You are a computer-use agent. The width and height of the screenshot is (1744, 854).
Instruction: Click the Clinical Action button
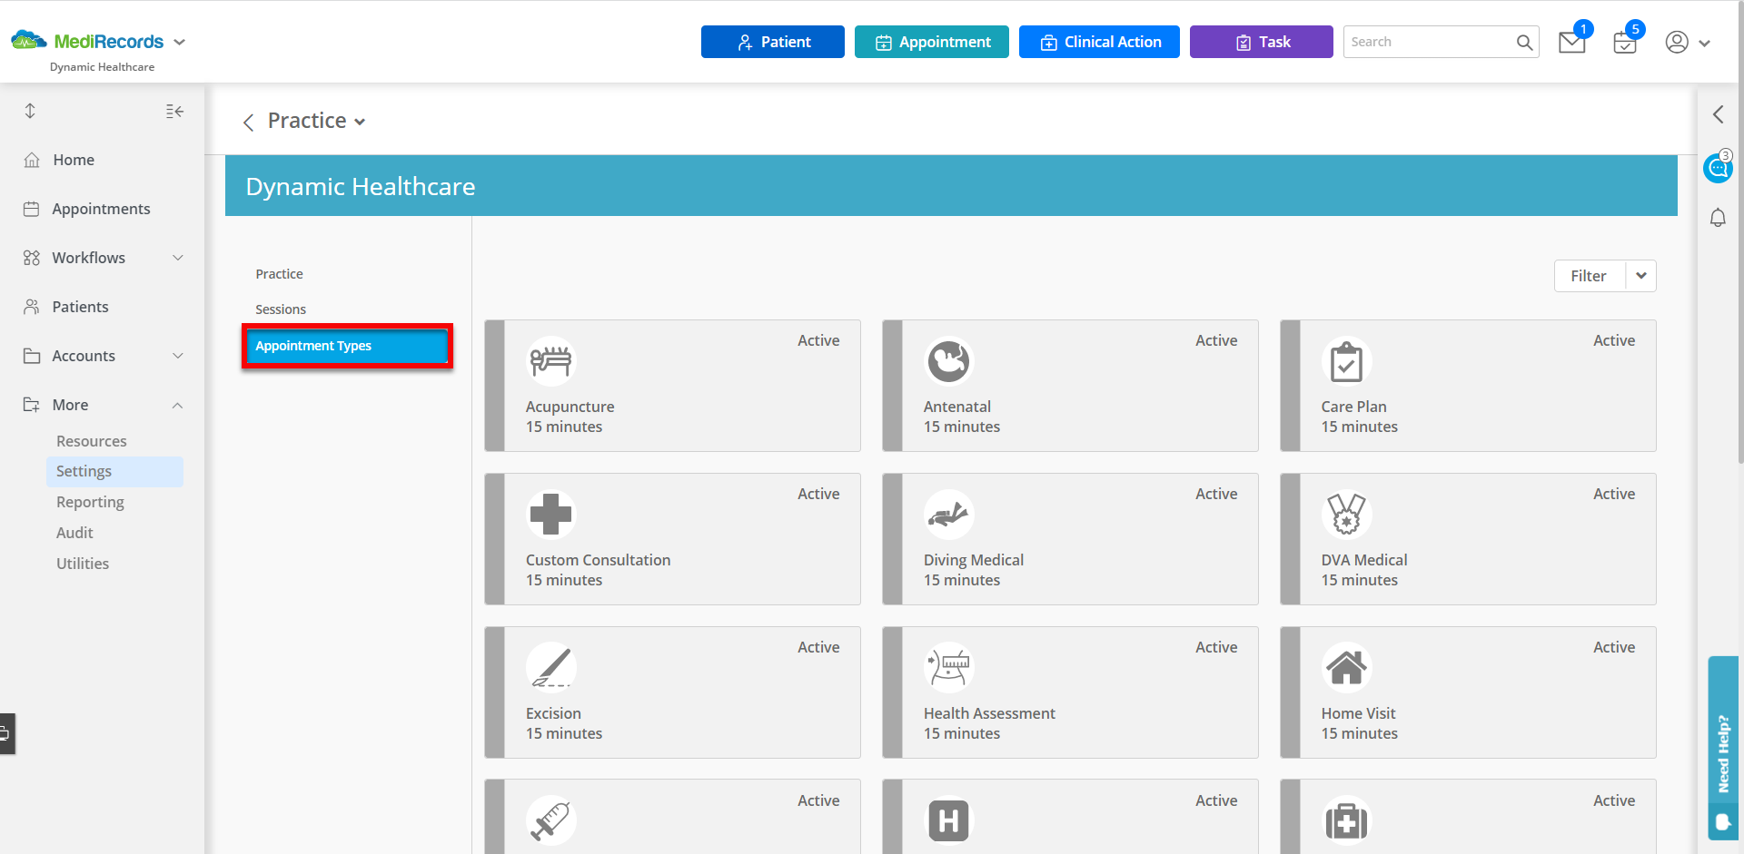click(x=1099, y=42)
